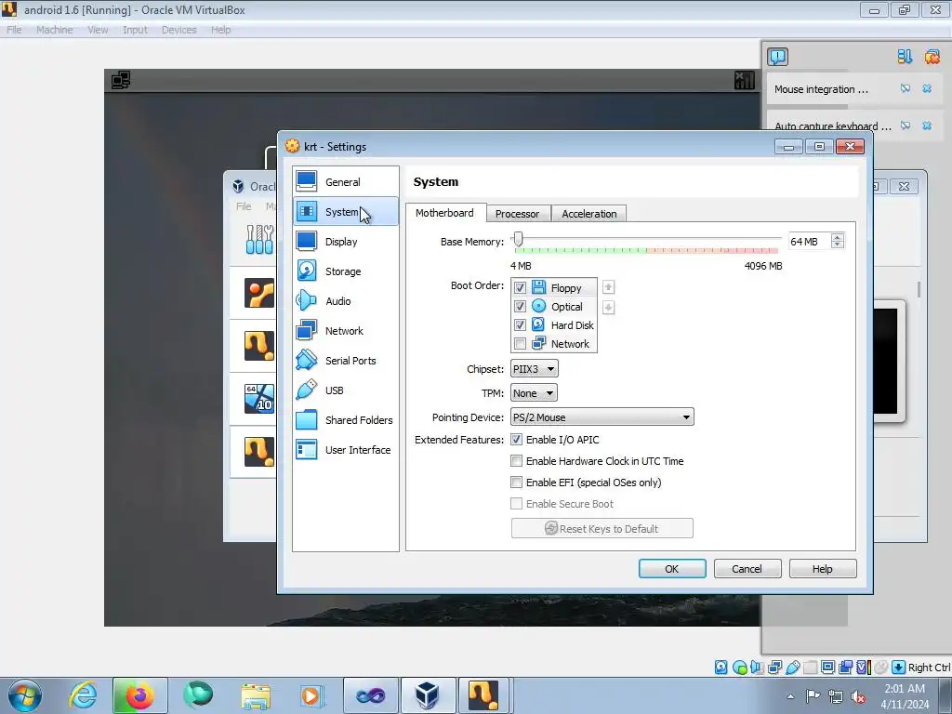Click the dismiss all notifications icon
The image size is (952, 714).
(x=932, y=57)
